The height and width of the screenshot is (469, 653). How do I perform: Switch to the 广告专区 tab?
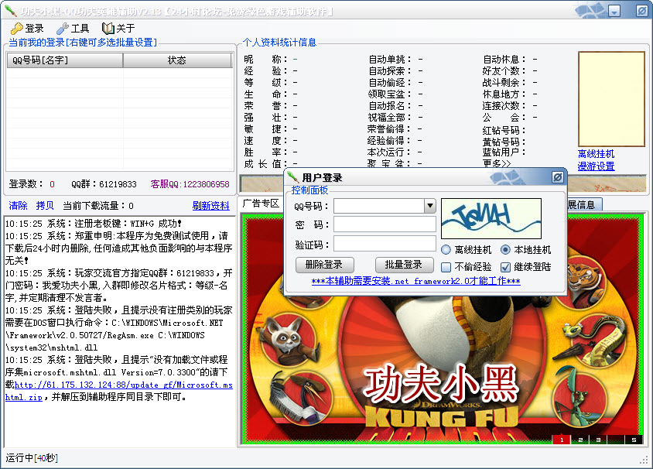[x=261, y=204]
